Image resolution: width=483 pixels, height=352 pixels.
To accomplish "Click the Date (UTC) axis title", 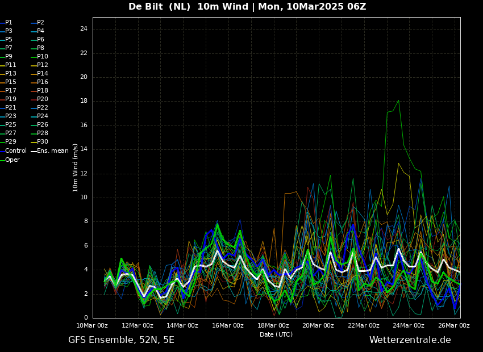I will (x=276, y=334).
